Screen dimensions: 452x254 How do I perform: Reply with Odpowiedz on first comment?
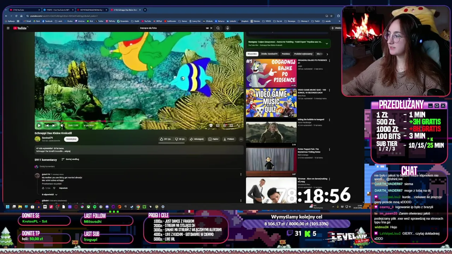tap(63, 188)
